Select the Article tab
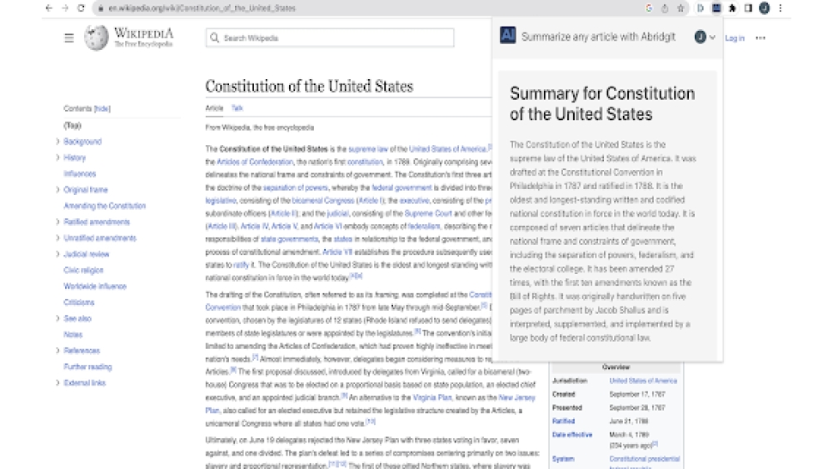The width and height of the screenshot is (833, 469). tap(214, 108)
